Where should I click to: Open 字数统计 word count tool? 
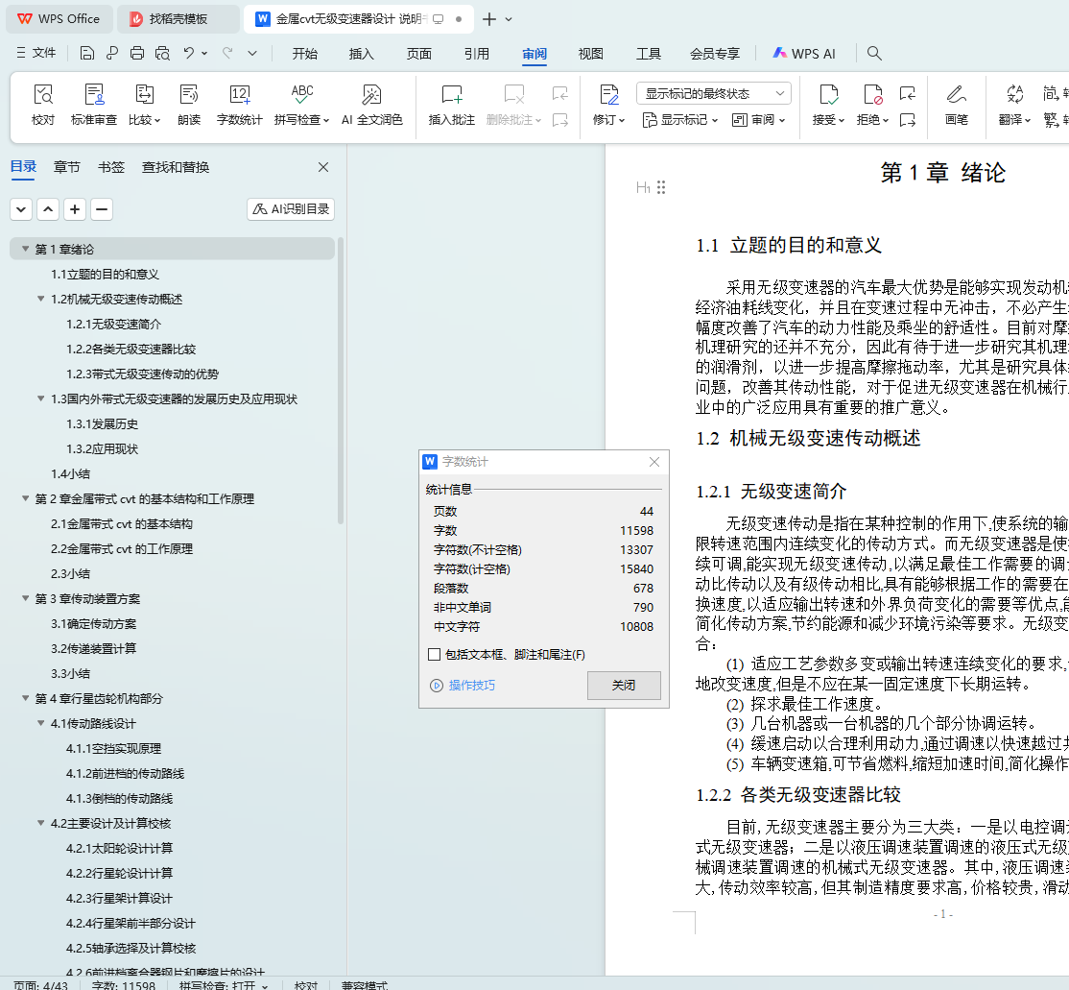point(239,105)
